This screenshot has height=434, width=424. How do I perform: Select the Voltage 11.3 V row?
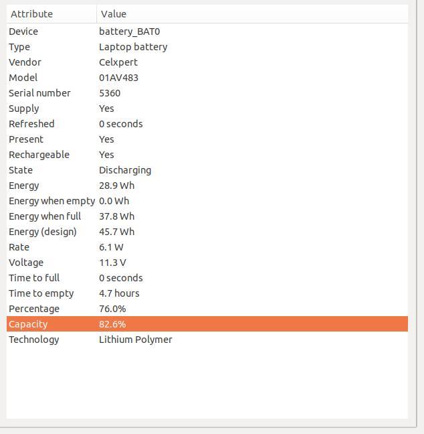[207, 263]
